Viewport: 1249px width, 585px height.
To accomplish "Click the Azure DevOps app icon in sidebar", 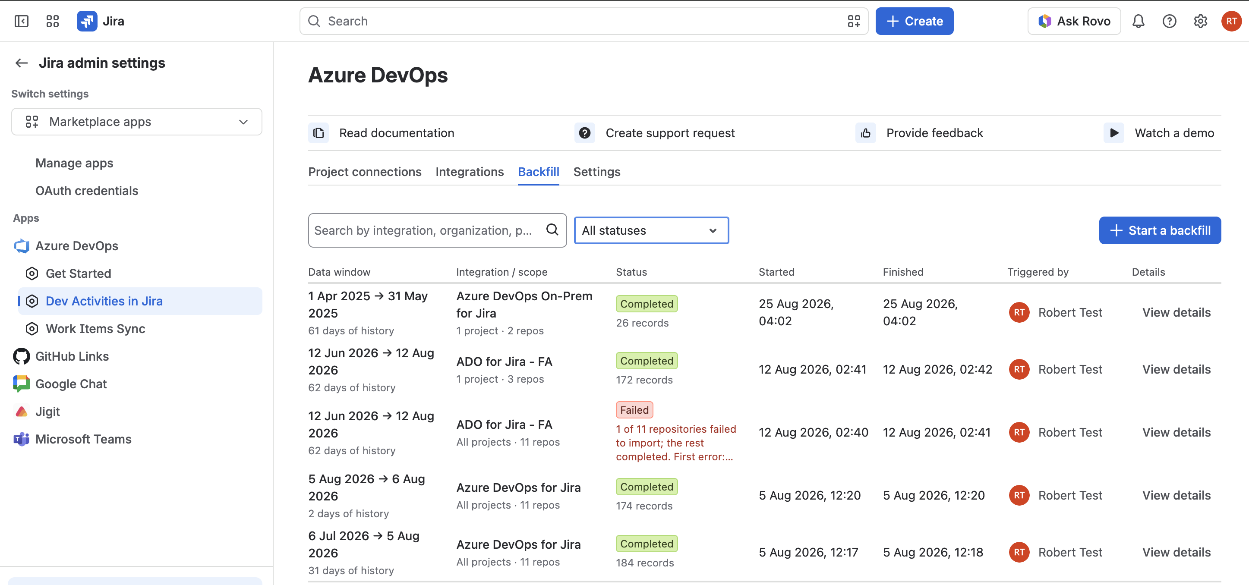I will [21, 246].
